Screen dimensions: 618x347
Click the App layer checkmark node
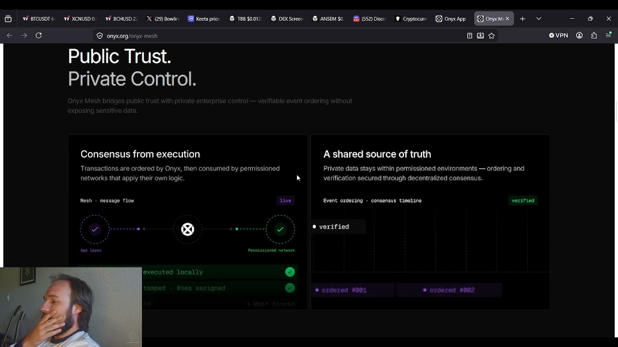[x=95, y=229]
